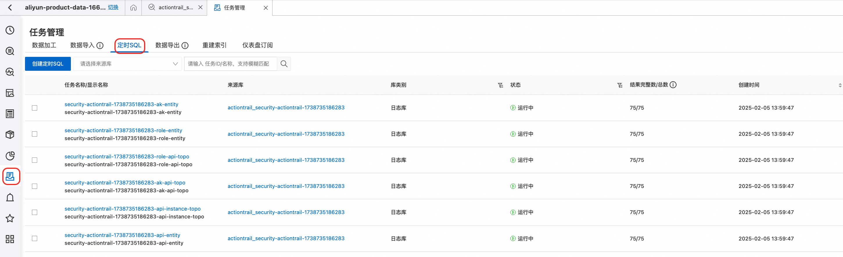
Task: Open source logstore link in ak-api-topo row
Action: click(286, 187)
